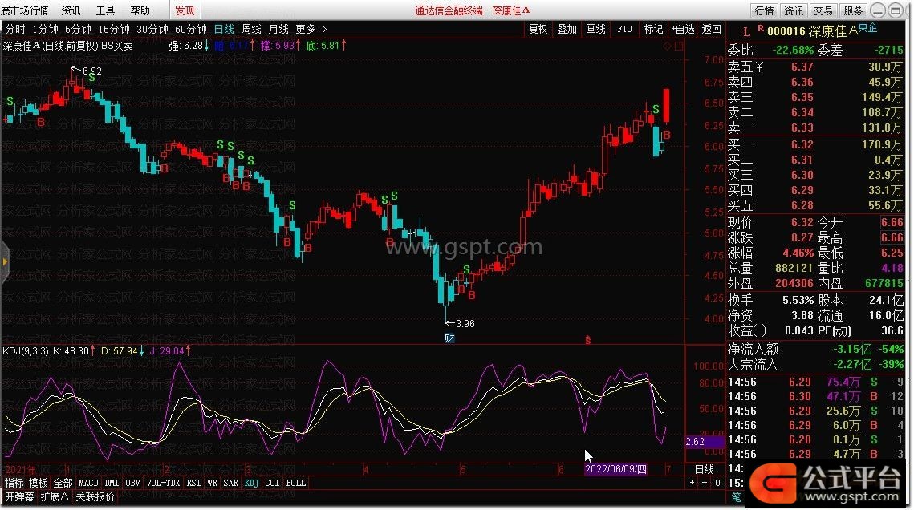The height and width of the screenshot is (510, 914).
Task: Switch to the 1分钟 chart
Action: (45, 29)
